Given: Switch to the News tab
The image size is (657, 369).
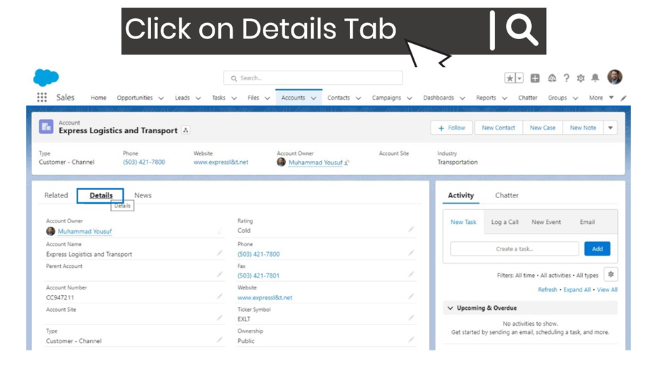Looking at the screenshot, I should tap(143, 195).
